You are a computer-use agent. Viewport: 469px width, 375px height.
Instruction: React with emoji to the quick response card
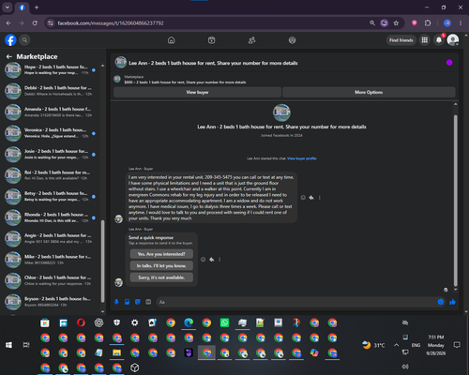coord(203,260)
